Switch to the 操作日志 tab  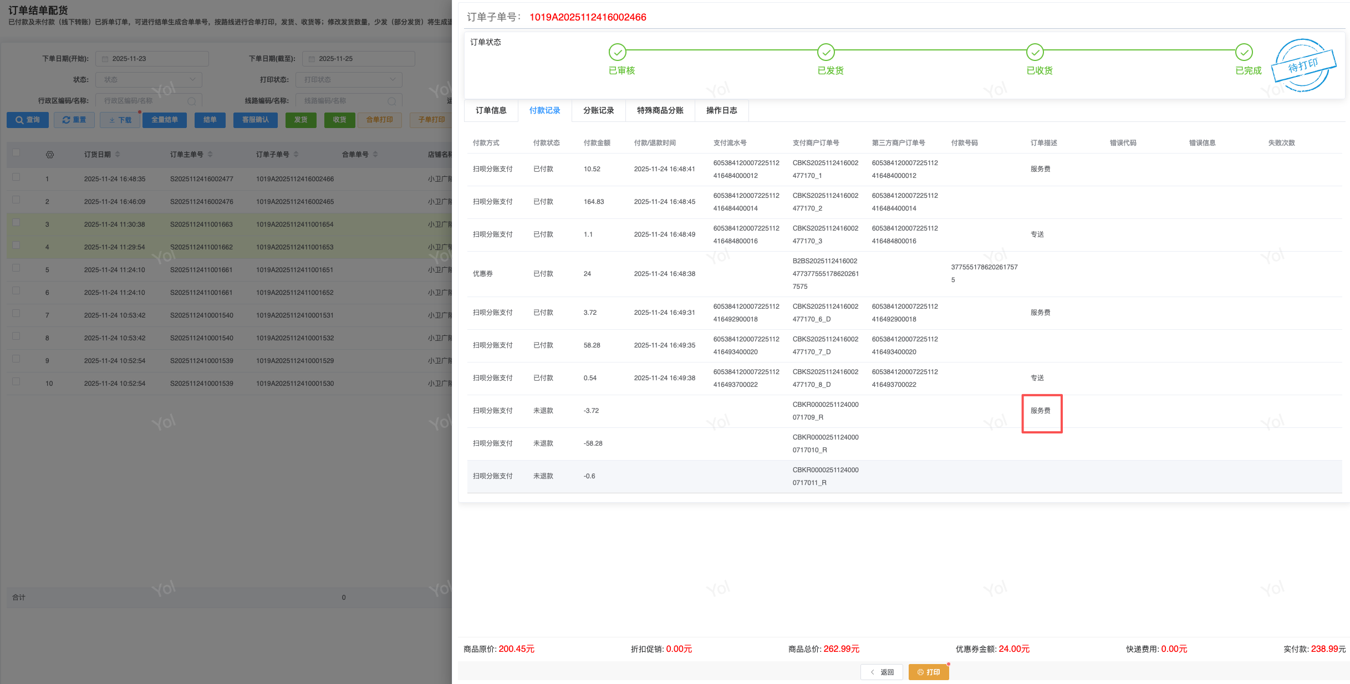click(x=721, y=110)
